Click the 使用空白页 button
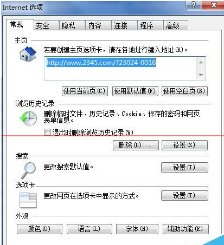Viewport: 224px width, 245px height. point(184,91)
